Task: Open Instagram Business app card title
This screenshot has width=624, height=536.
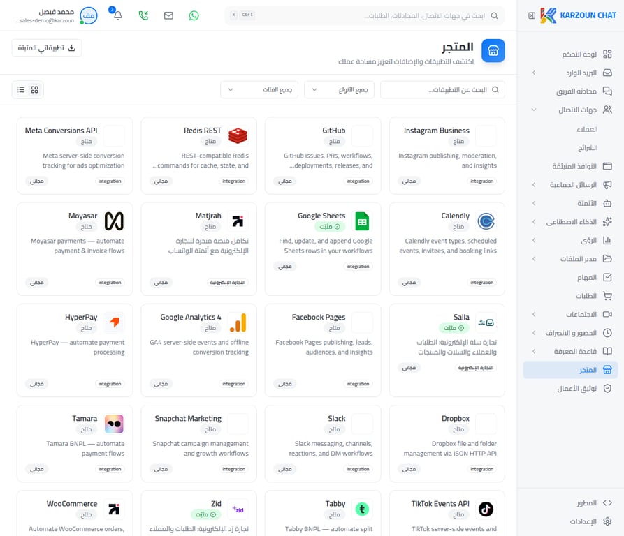Action: (436, 131)
